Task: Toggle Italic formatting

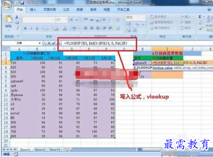Action: click(31, 29)
